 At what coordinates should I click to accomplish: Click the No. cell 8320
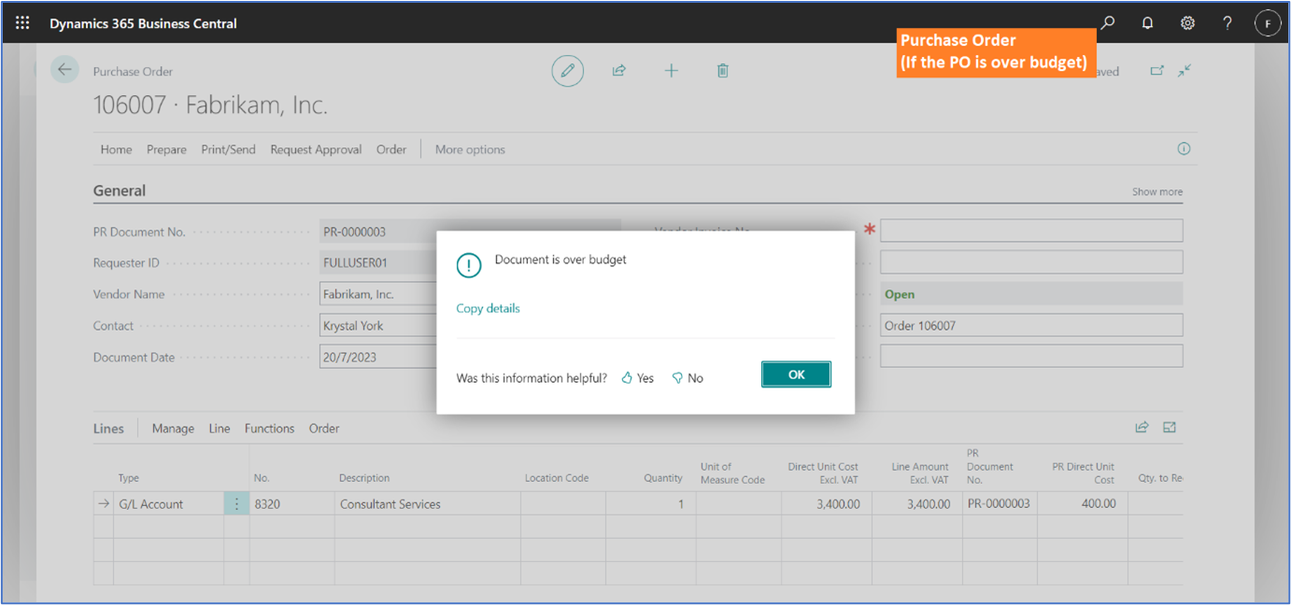(291, 504)
